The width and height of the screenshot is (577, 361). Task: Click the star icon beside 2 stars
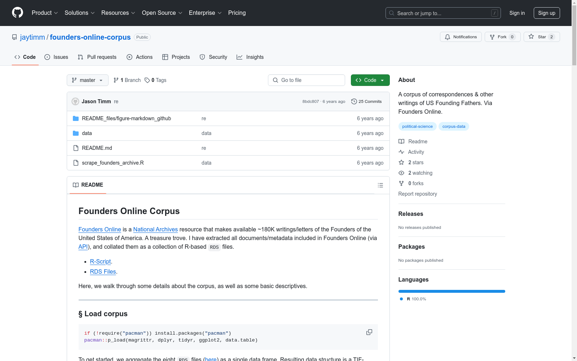tap(401, 162)
